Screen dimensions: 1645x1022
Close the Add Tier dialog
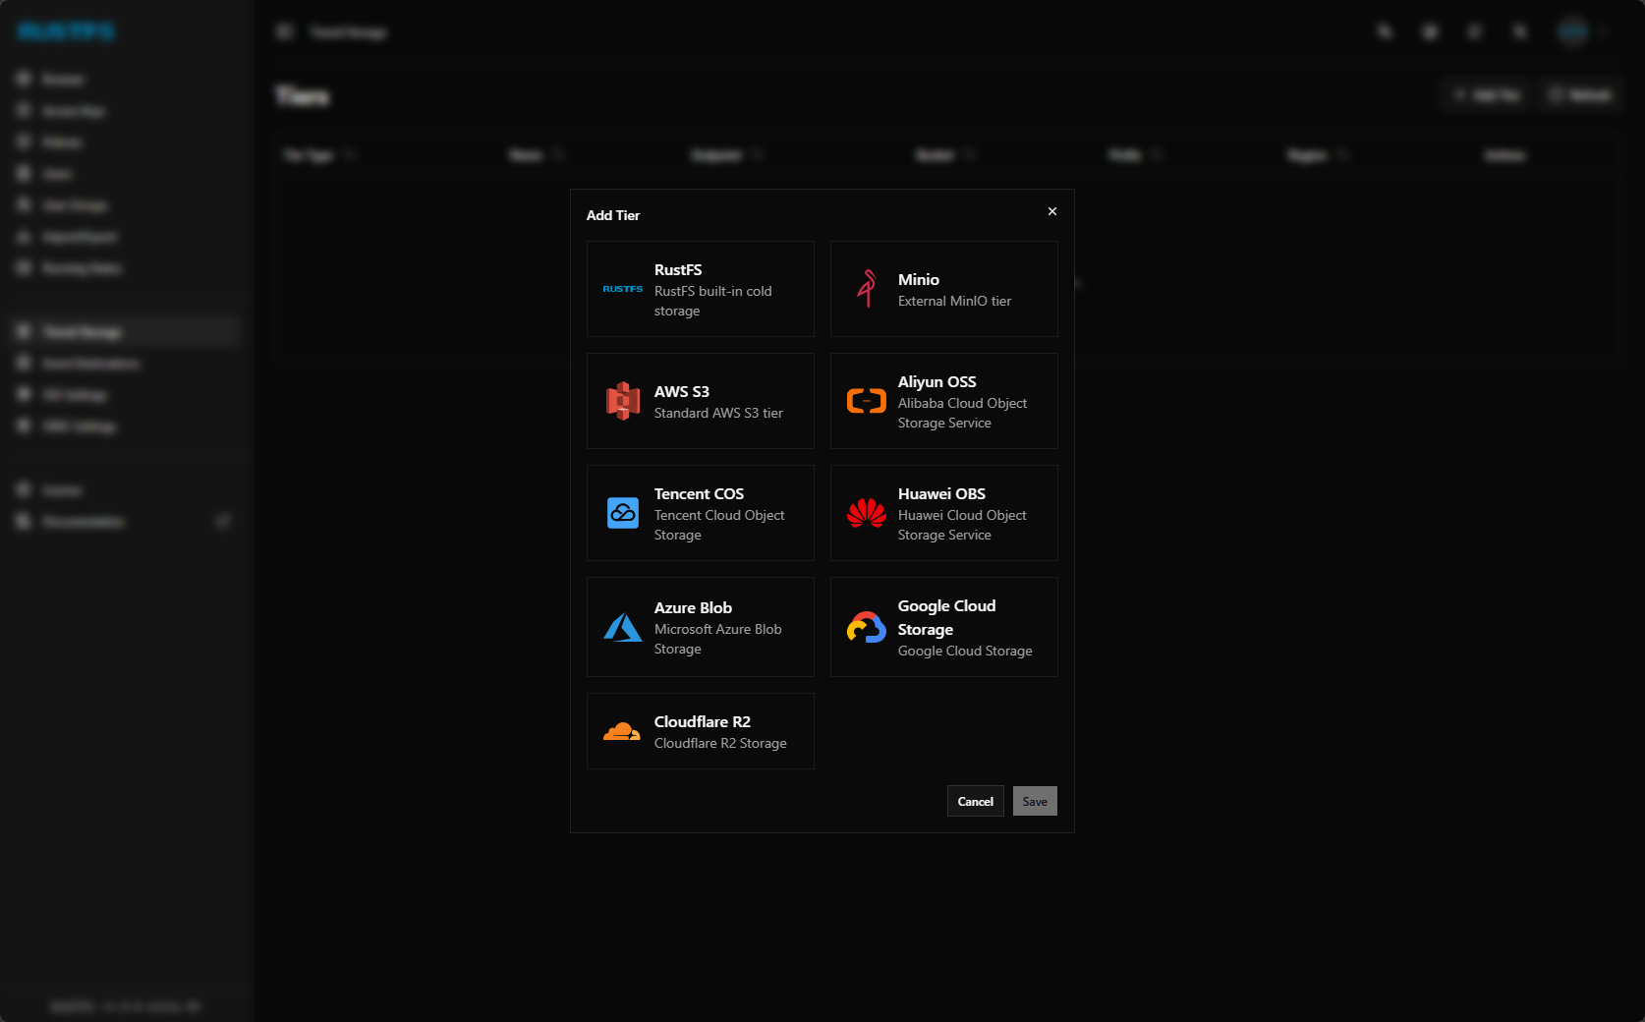coord(1052,211)
